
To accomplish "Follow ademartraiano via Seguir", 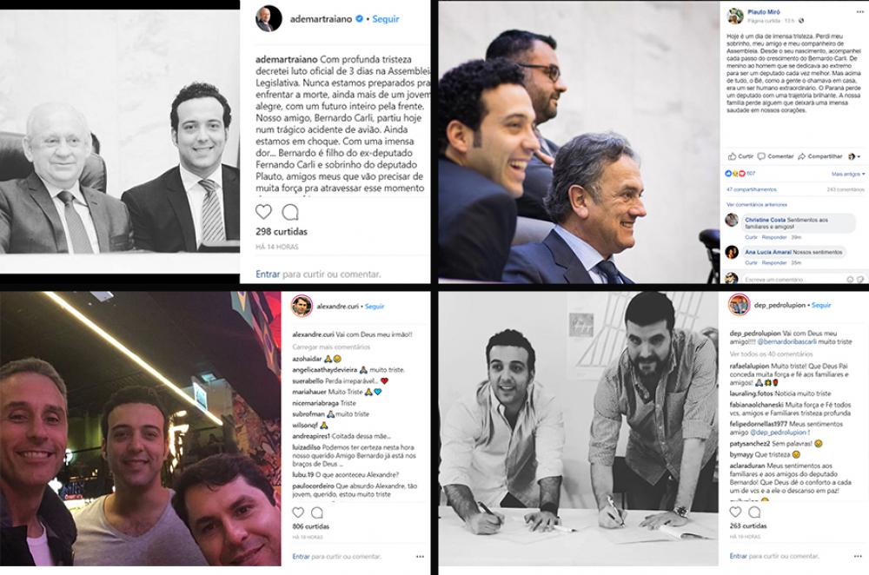I will 385,19.
